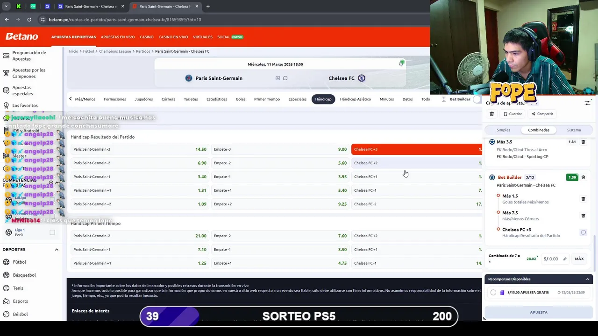
Task: Place bet with the APUESTA button
Action: [x=539, y=312]
